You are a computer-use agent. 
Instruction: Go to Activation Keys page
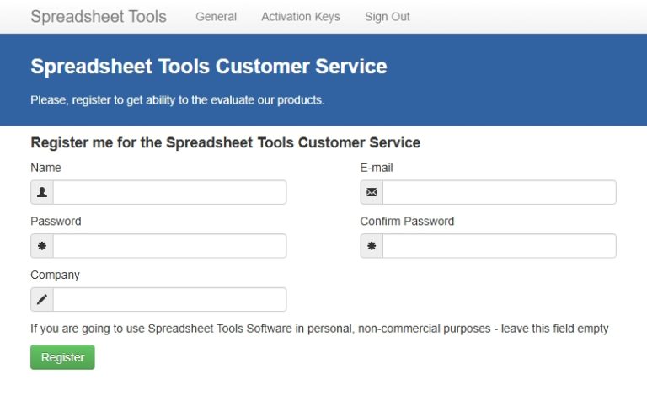(301, 17)
